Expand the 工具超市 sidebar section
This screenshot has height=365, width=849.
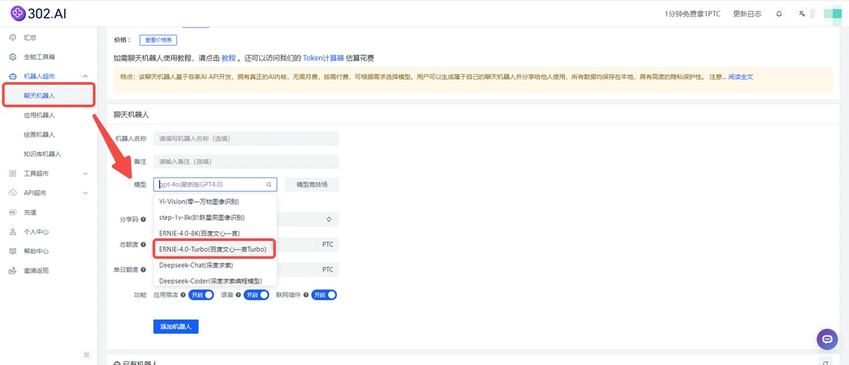point(85,174)
